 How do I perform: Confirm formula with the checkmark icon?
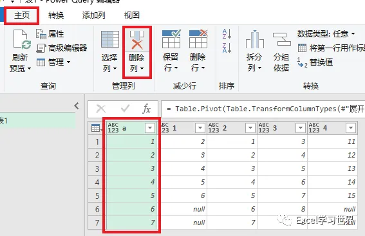125,108
